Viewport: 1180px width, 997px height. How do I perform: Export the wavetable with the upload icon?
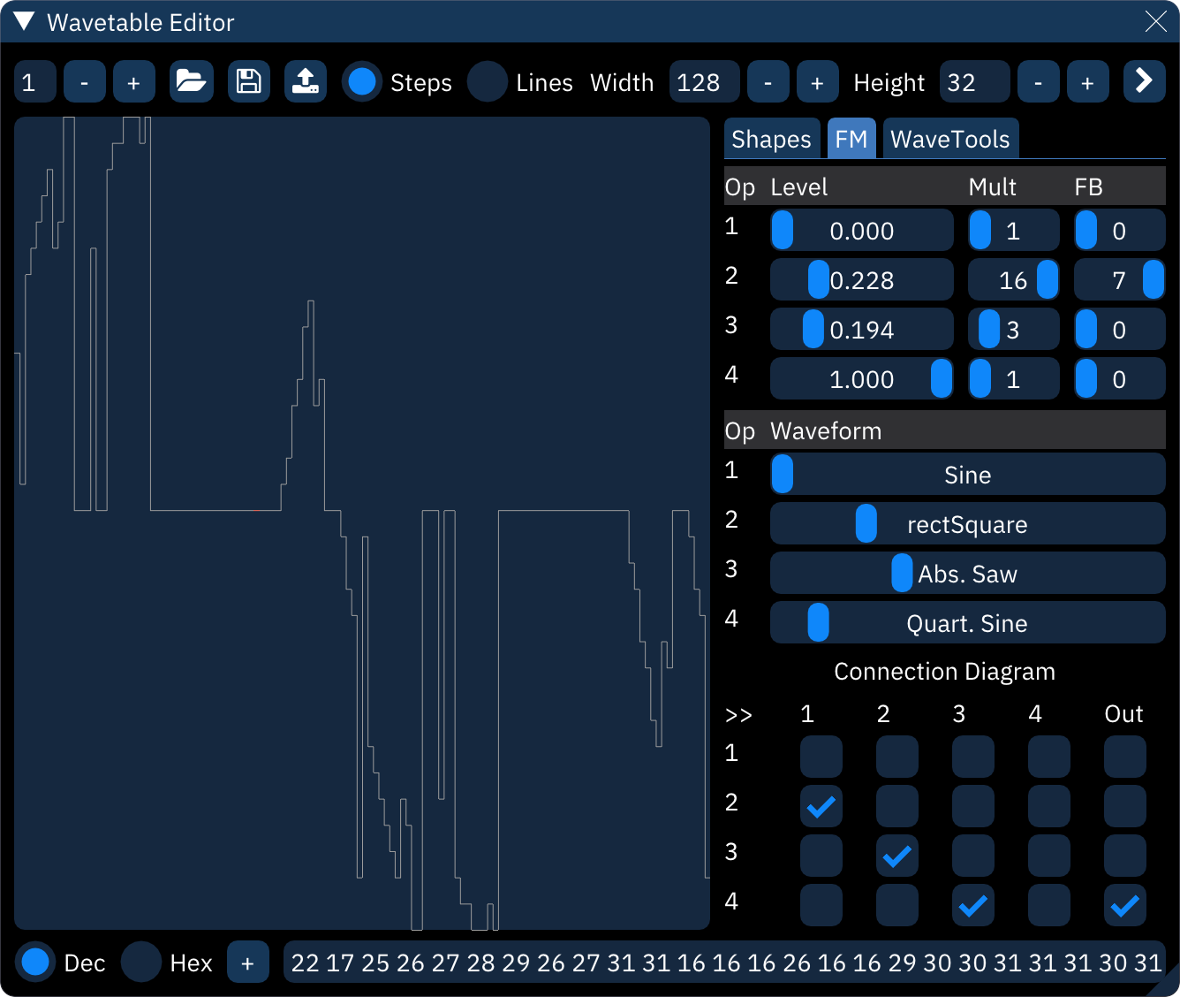coord(305,81)
